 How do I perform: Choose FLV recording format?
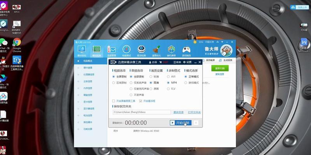171,89
